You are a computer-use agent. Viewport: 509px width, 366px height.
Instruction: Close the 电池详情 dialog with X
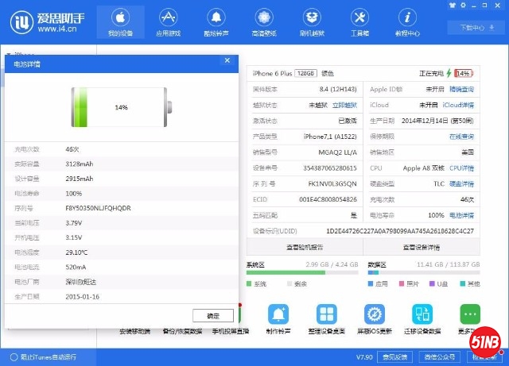(227, 60)
